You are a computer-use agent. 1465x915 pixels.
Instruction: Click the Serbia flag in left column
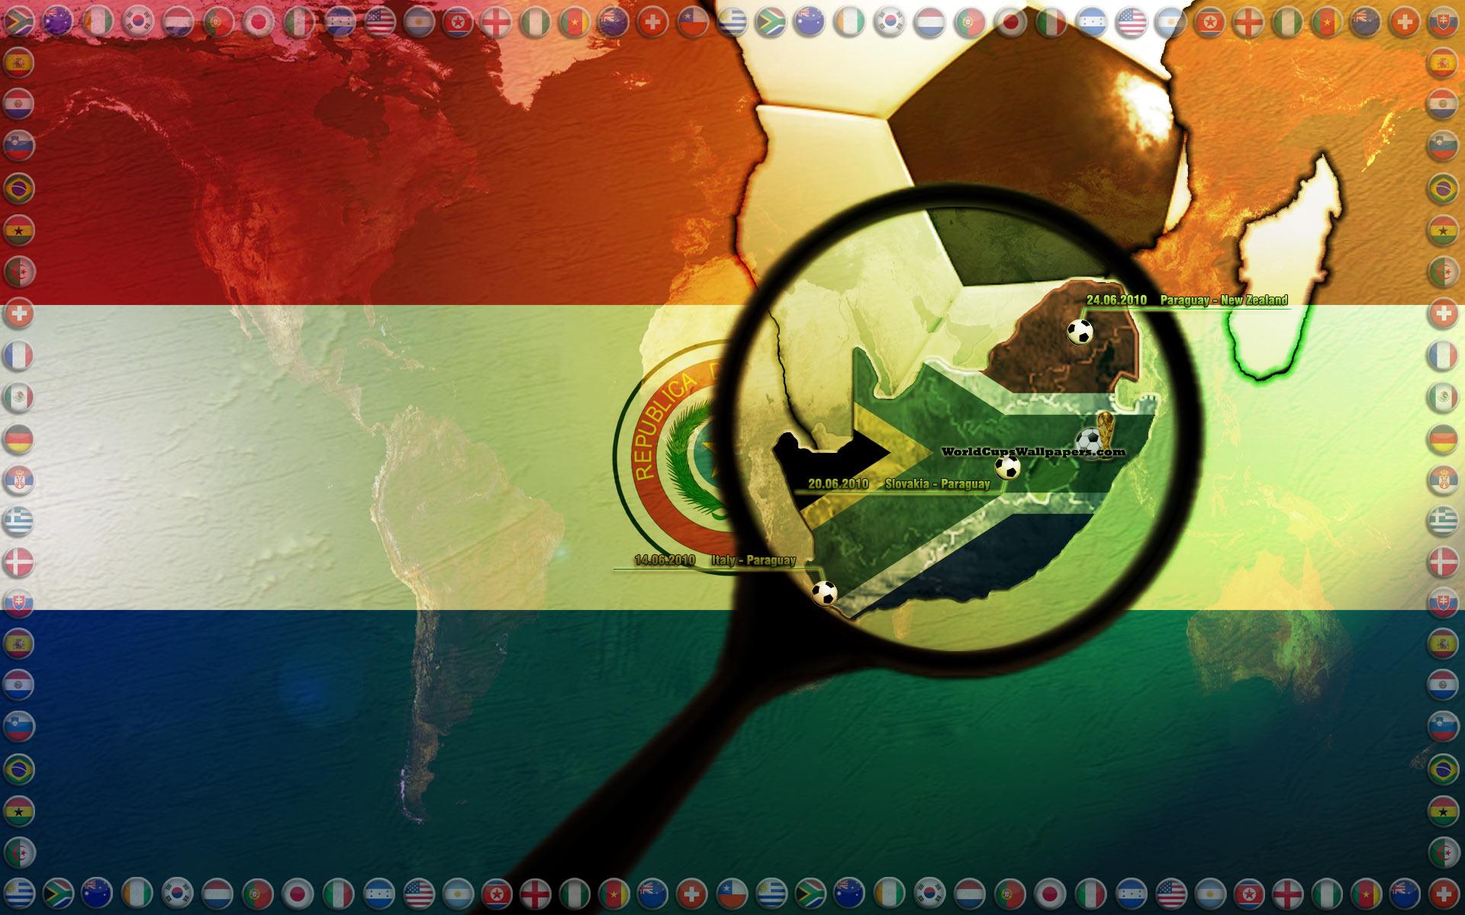click(18, 480)
